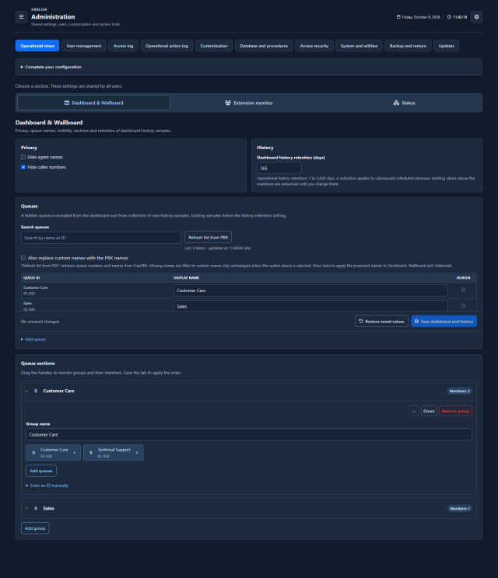The image size is (498, 578).
Task: Focus the Search queues input field
Action: pos(101,238)
